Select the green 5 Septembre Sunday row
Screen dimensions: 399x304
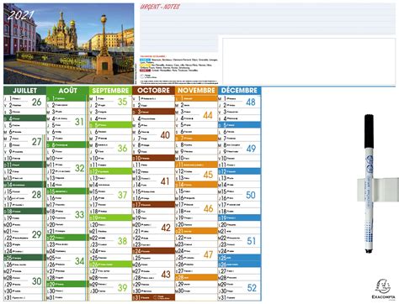[x=110, y=125]
